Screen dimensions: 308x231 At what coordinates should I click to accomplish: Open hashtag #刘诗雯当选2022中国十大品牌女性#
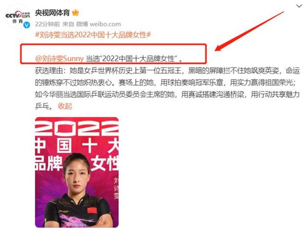[93, 35]
